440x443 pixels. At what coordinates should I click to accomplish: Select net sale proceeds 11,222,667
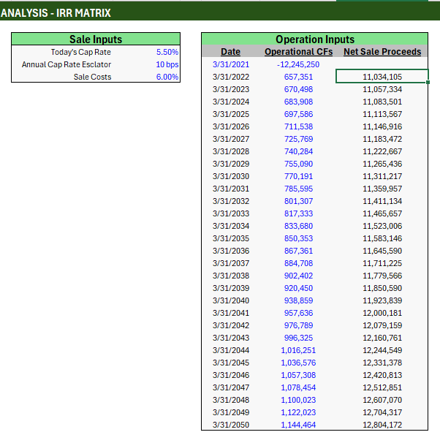[382, 151]
